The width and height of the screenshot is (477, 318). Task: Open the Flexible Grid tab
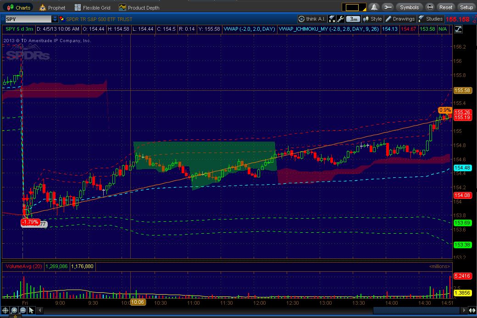[x=92, y=8]
